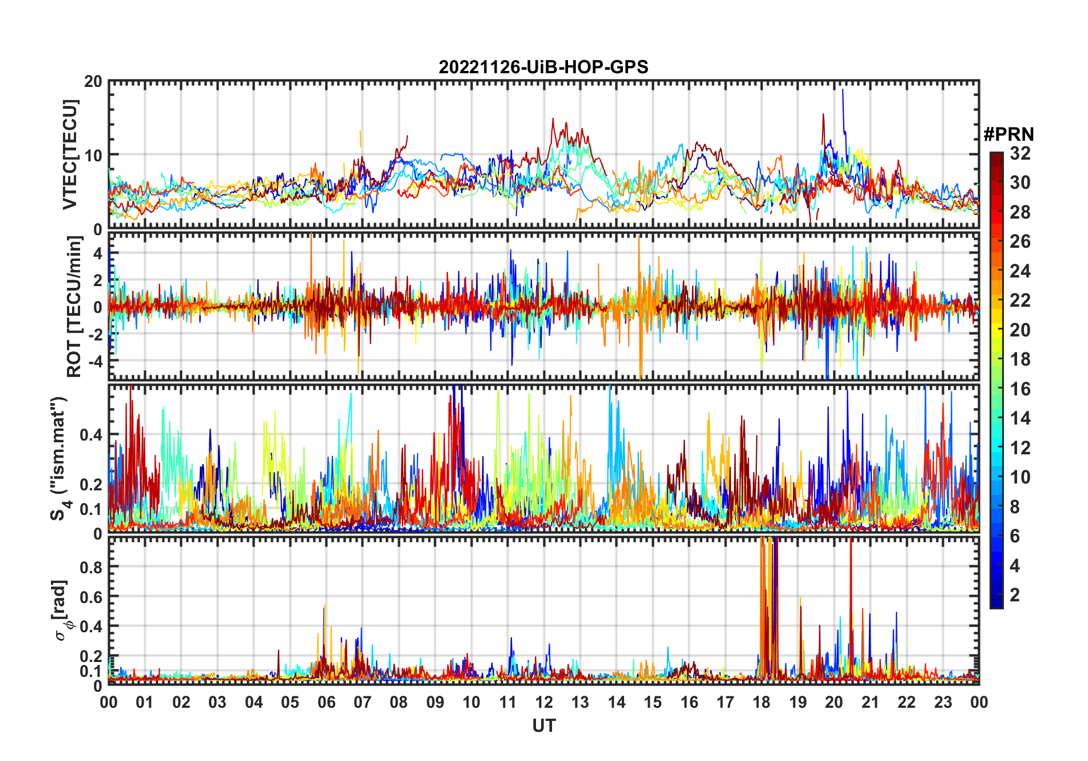Click the plot title 20221126-UiB-HOP-GPS
1088x761 pixels.
pos(543,68)
